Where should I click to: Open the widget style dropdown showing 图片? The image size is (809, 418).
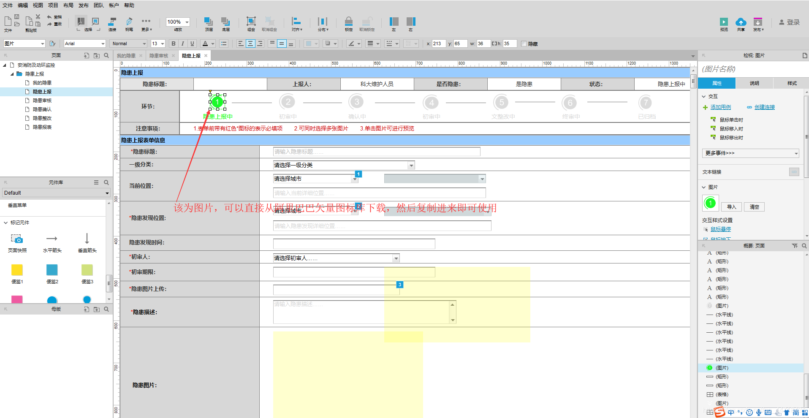coord(24,43)
